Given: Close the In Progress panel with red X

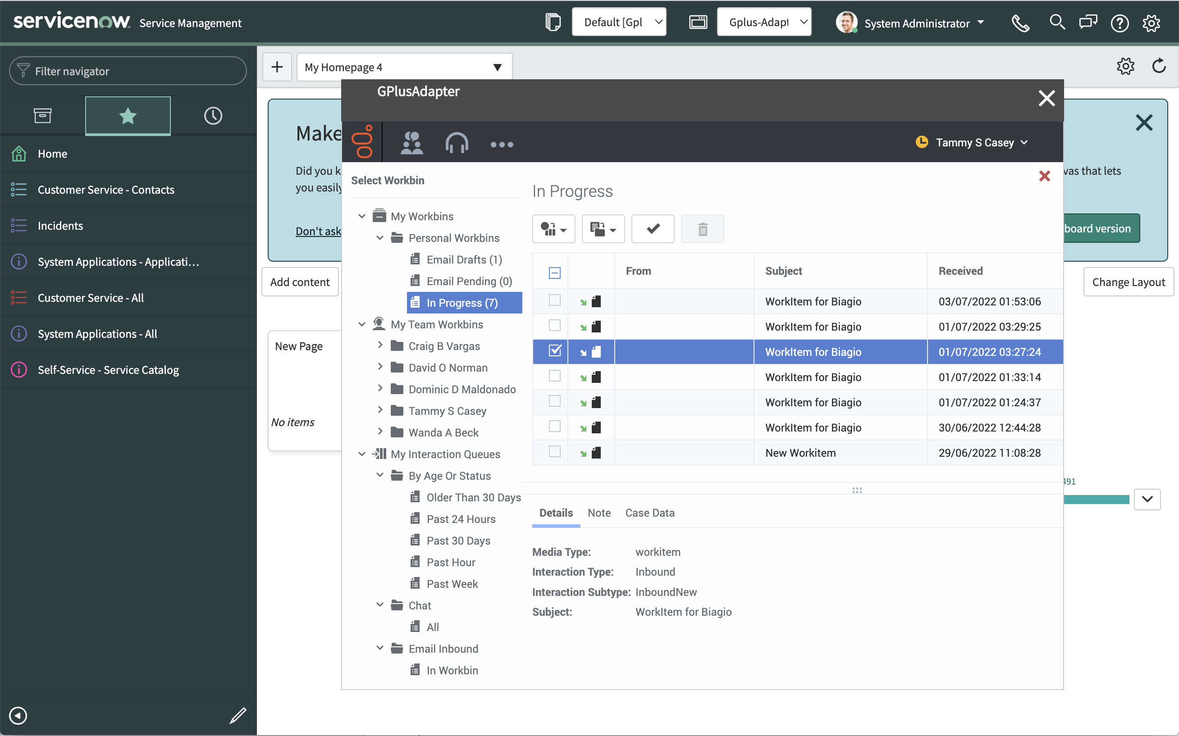Looking at the screenshot, I should pyautogui.click(x=1045, y=176).
